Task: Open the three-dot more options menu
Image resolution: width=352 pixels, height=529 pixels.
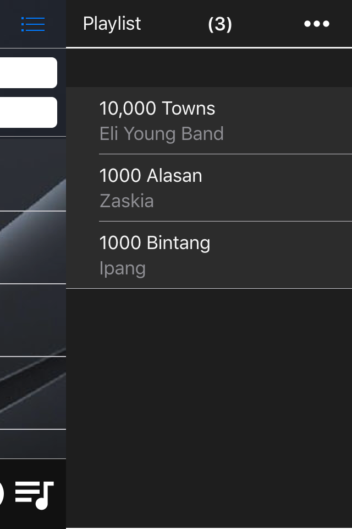Action: (317, 24)
